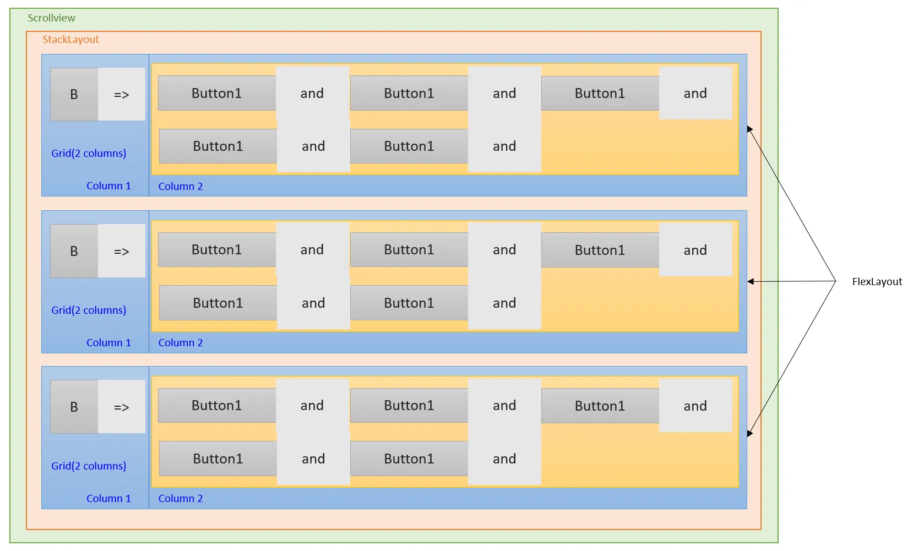Select third "and" in top grid's upper row
Screen dimensions: 913x551
click(x=695, y=93)
